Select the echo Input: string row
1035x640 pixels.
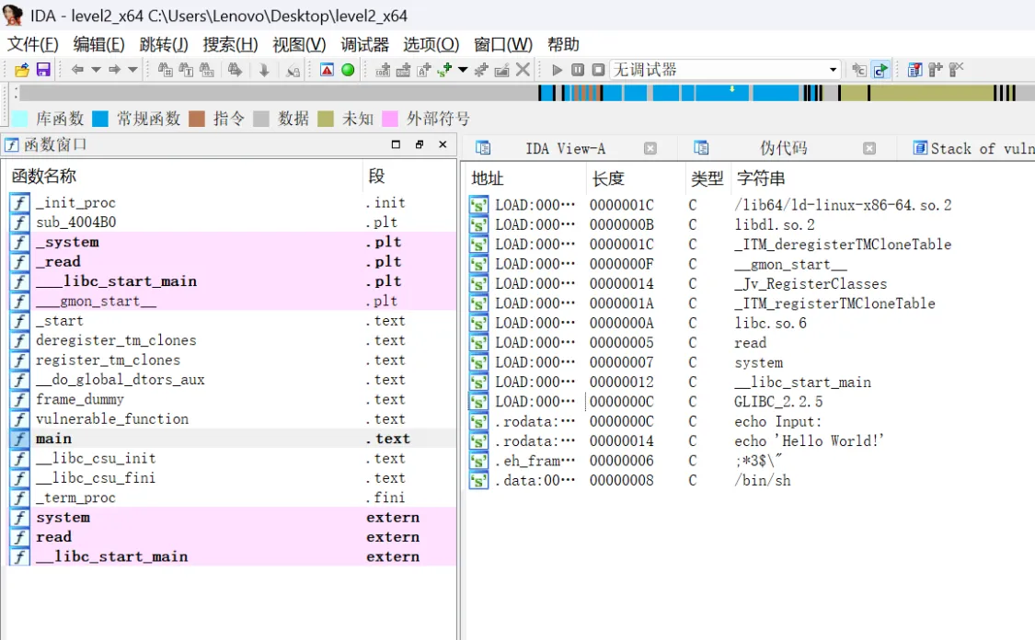(751, 421)
